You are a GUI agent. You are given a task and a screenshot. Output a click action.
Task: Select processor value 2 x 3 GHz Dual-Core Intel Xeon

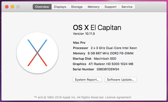coord(114,48)
